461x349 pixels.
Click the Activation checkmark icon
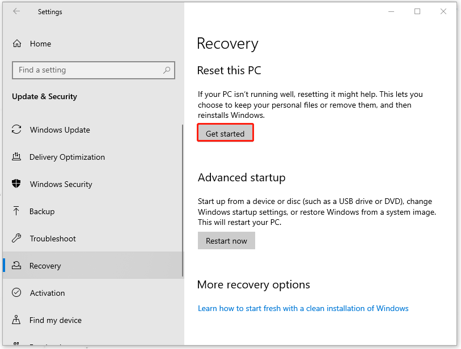click(17, 293)
